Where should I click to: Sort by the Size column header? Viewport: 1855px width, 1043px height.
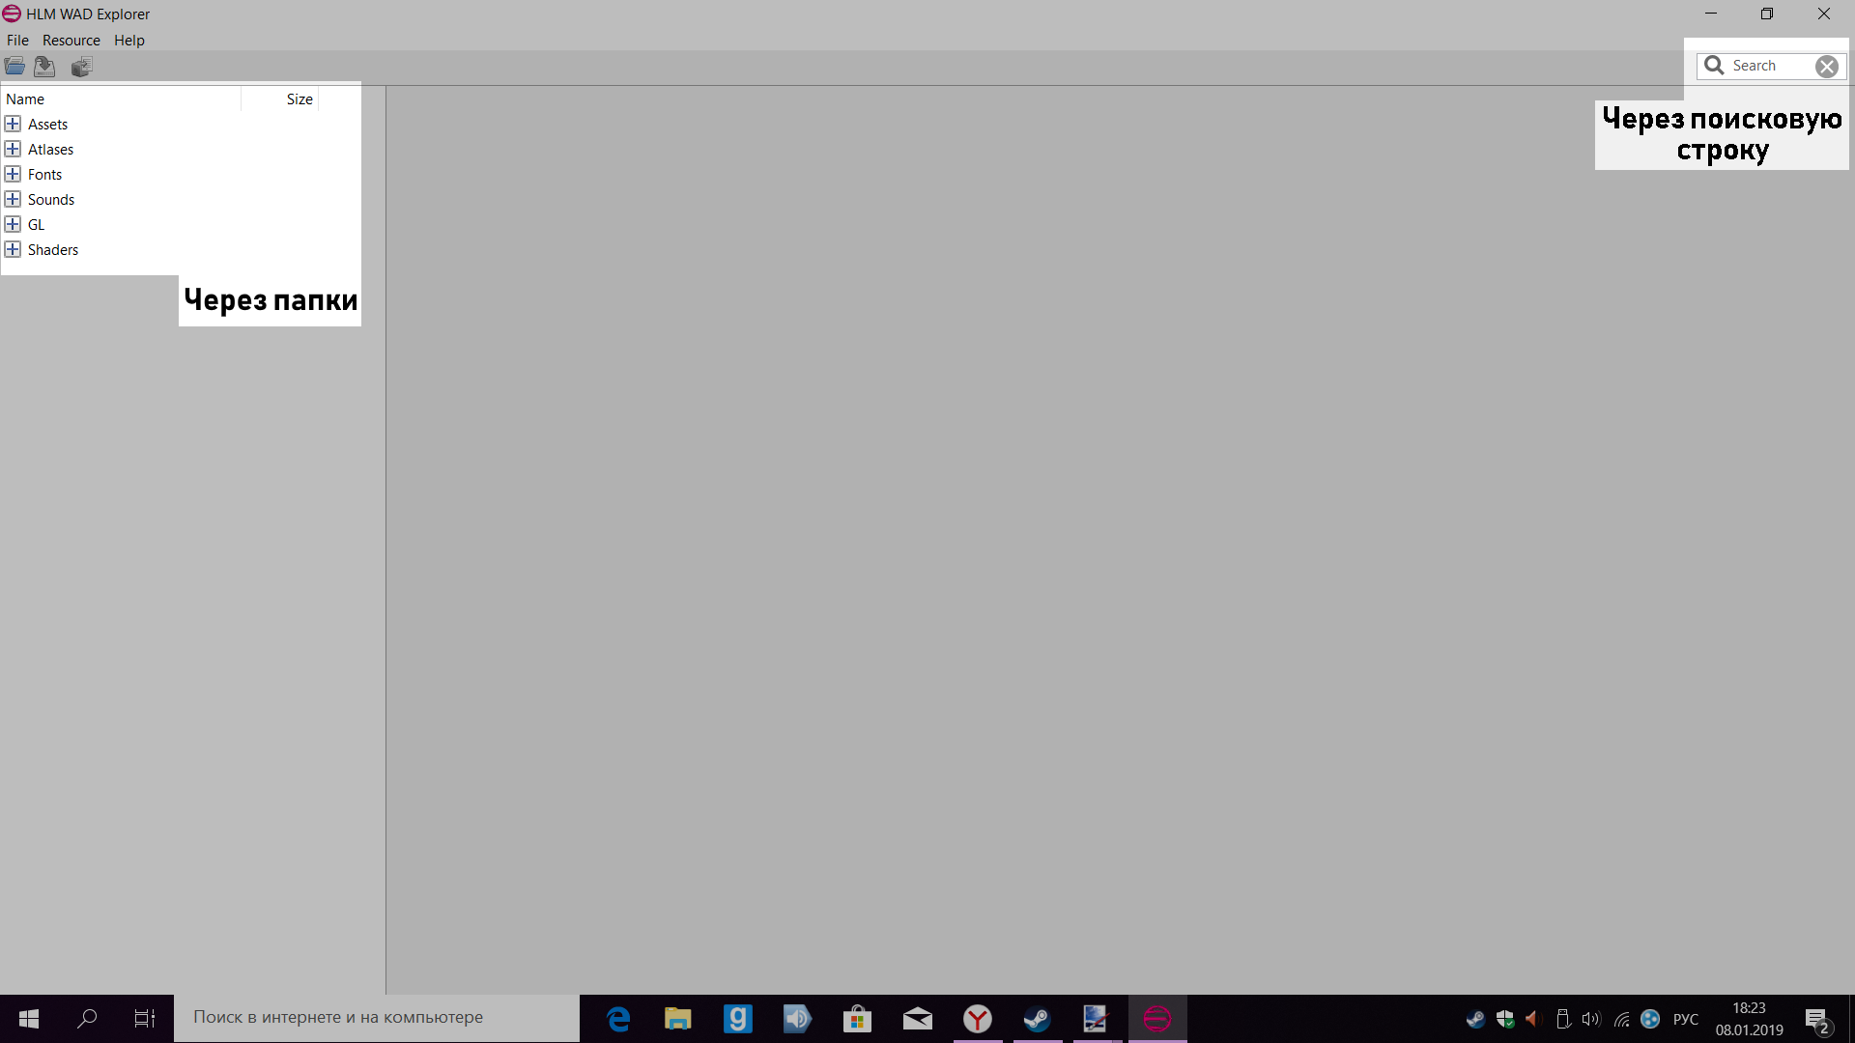(x=299, y=99)
